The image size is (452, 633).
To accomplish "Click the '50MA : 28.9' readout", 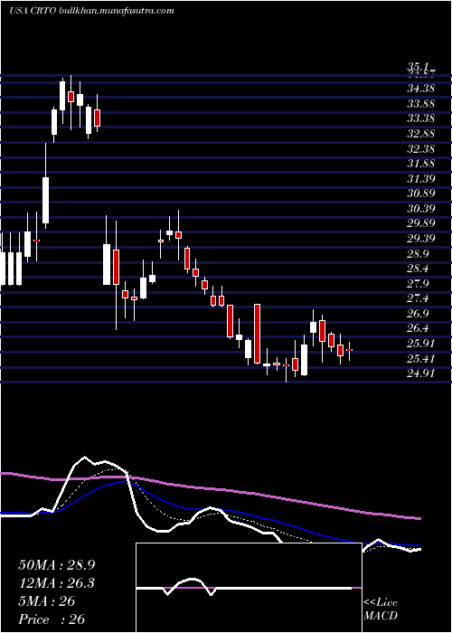I will pyautogui.click(x=57, y=565).
